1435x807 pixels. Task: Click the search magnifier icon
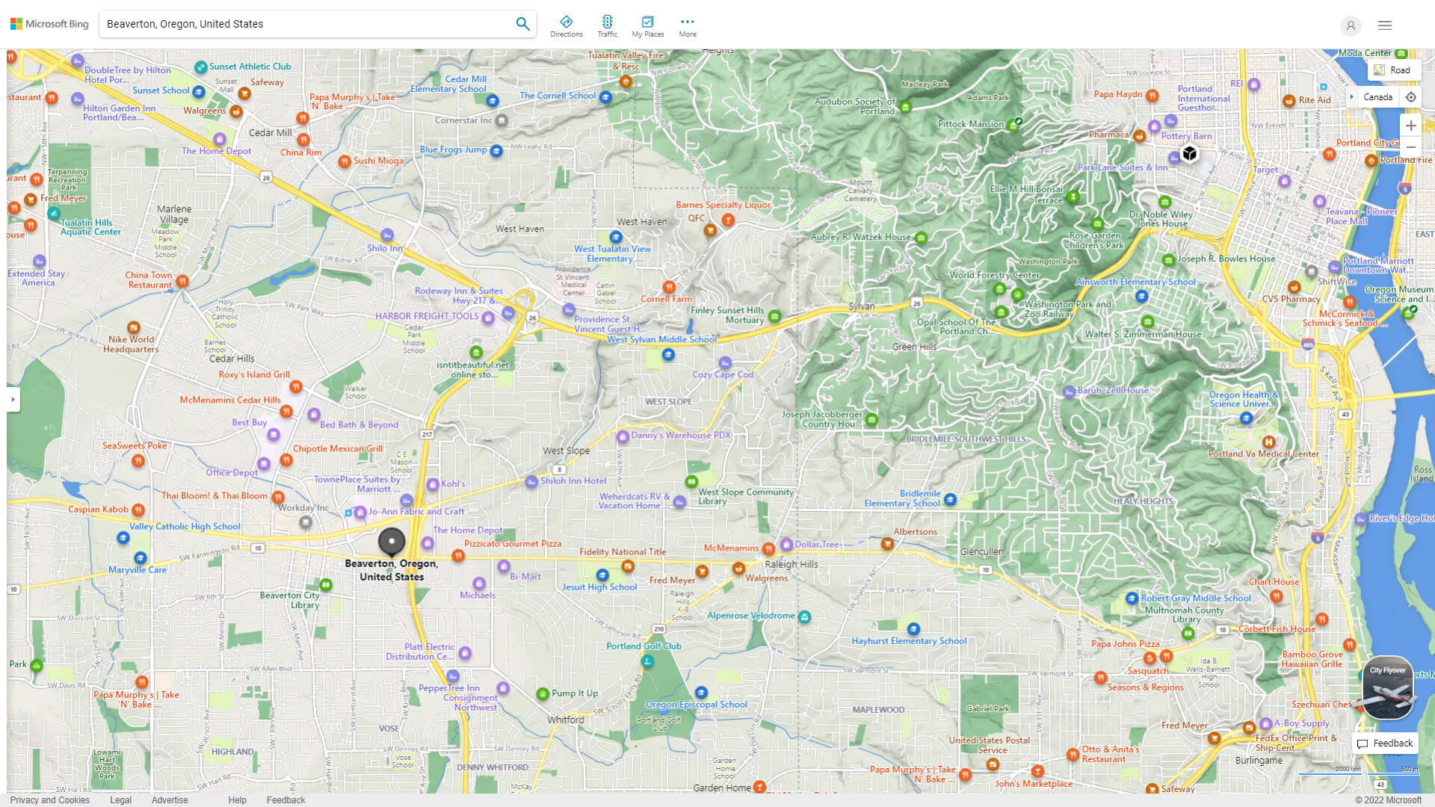[x=522, y=23]
